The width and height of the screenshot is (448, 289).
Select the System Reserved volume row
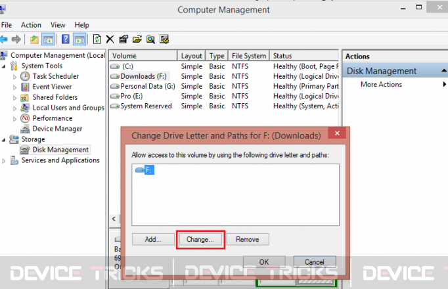pyautogui.click(x=224, y=106)
